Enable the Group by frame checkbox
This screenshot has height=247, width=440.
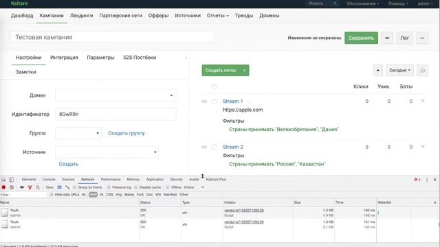point(74,187)
